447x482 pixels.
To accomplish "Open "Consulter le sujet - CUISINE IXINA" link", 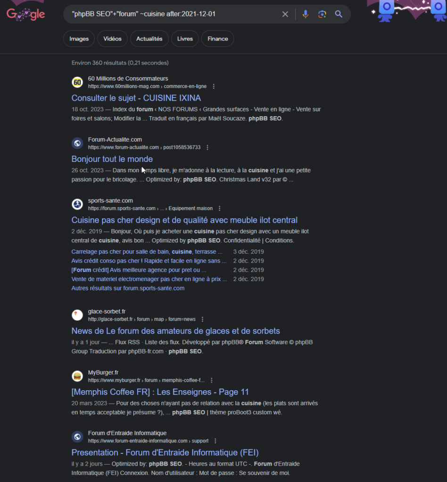I will point(136,98).
